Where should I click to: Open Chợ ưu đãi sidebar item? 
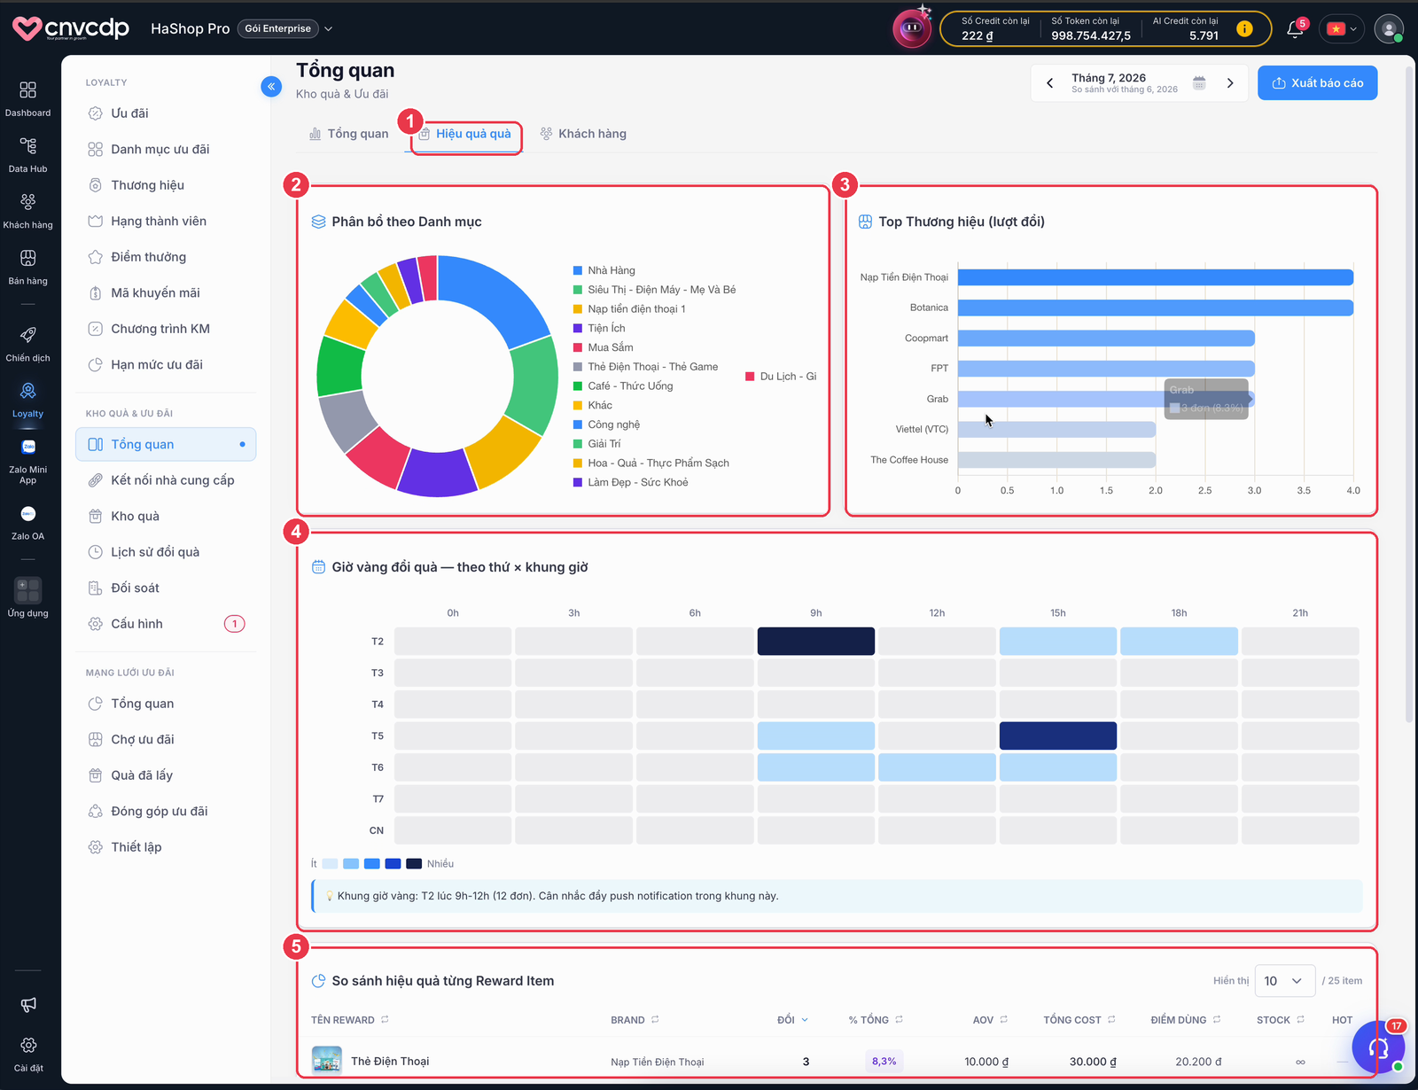166,739
